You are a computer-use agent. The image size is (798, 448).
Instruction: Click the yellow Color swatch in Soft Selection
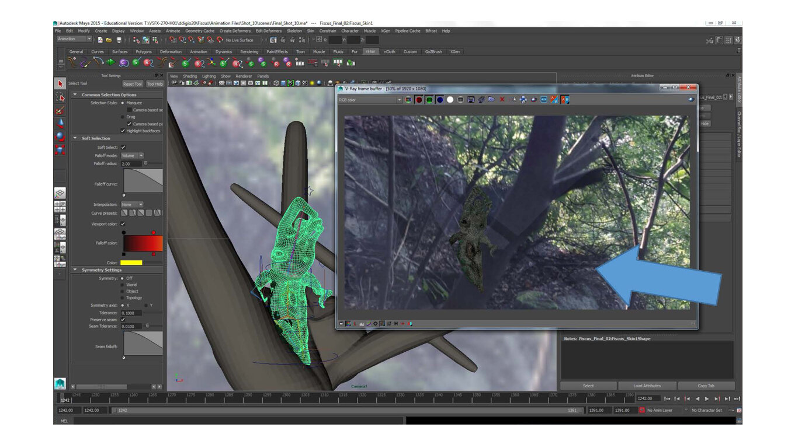coord(131,262)
